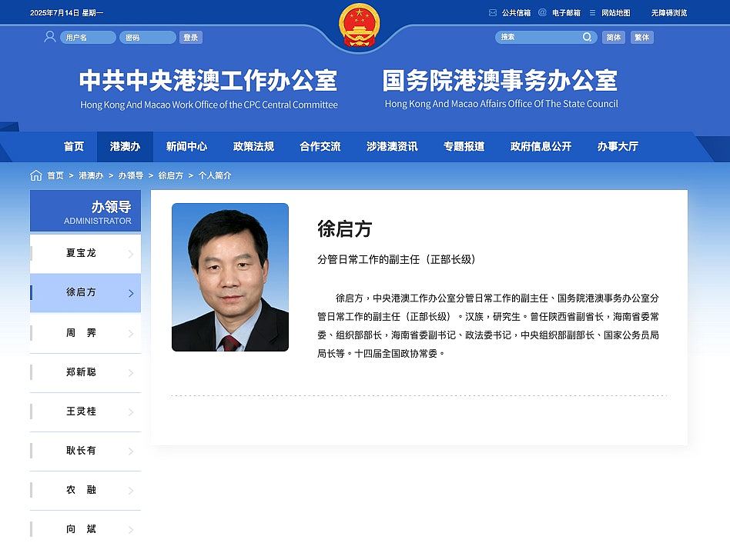
Task: Select 徐启方 in the leaders list
Action: coord(85,293)
